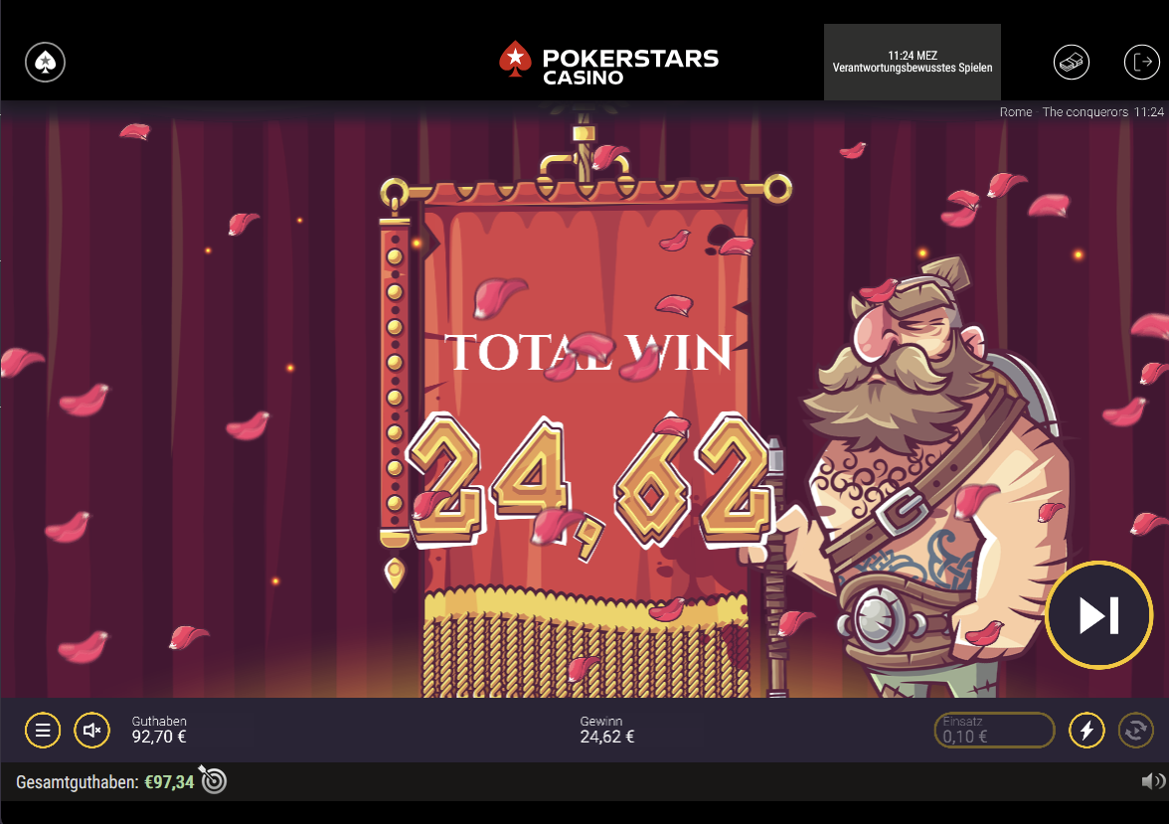
Task: Click the PokerStars Casino logo
Action: click(x=608, y=64)
